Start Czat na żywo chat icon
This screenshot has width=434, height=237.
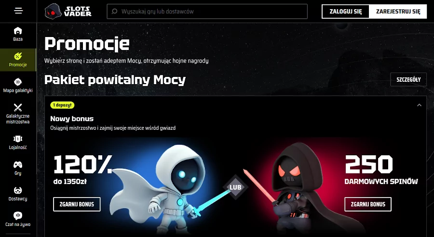[x=18, y=215]
